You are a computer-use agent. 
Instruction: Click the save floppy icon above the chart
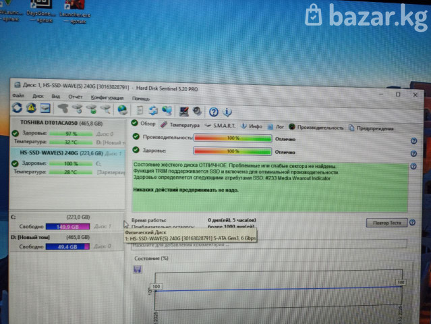tap(138, 269)
